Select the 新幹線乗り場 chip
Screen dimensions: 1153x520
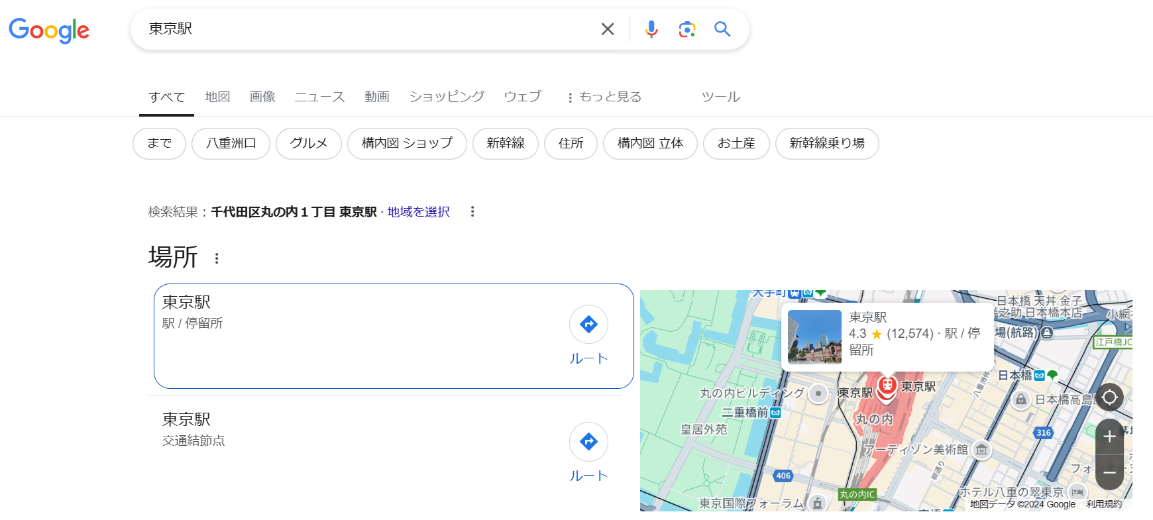click(827, 144)
